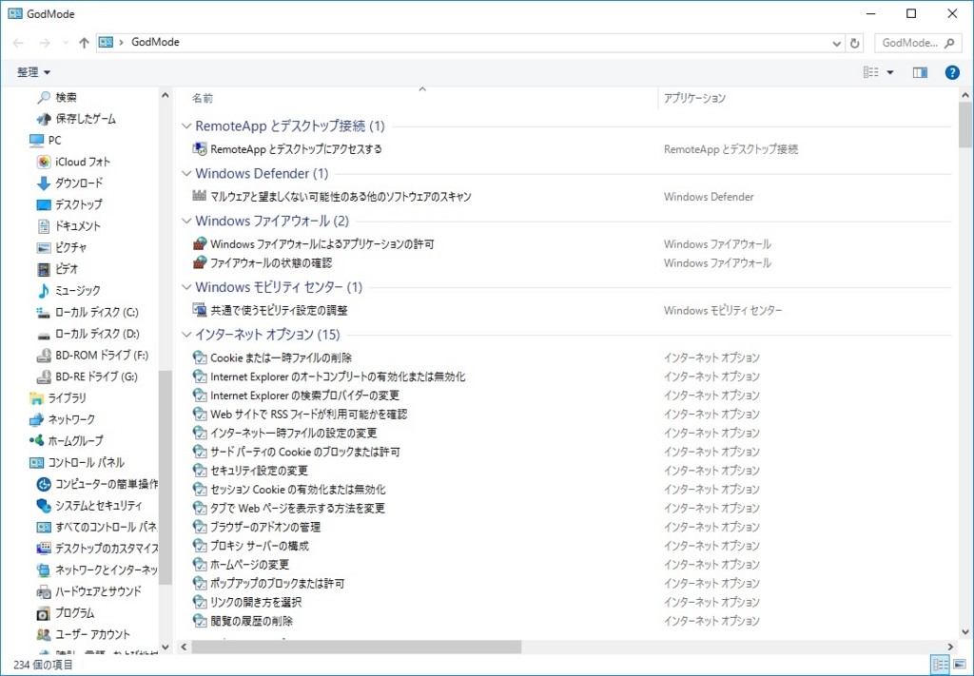This screenshot has width=974, height=676.
Task: Open view options dropdown arrow
Action: (x=890, y=72)
